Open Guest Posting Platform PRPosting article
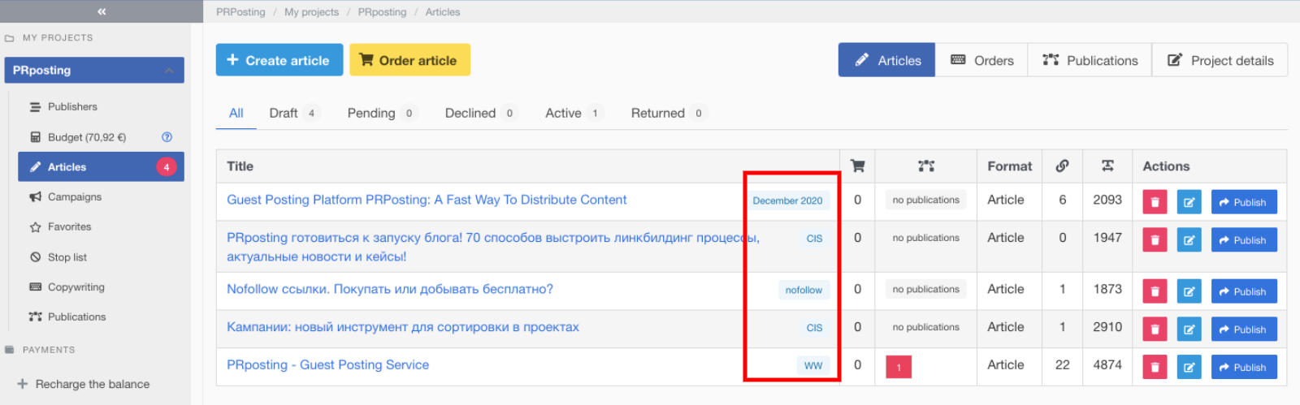The image size is (1300, 405). pyautogui.click(x=427, y=200)
